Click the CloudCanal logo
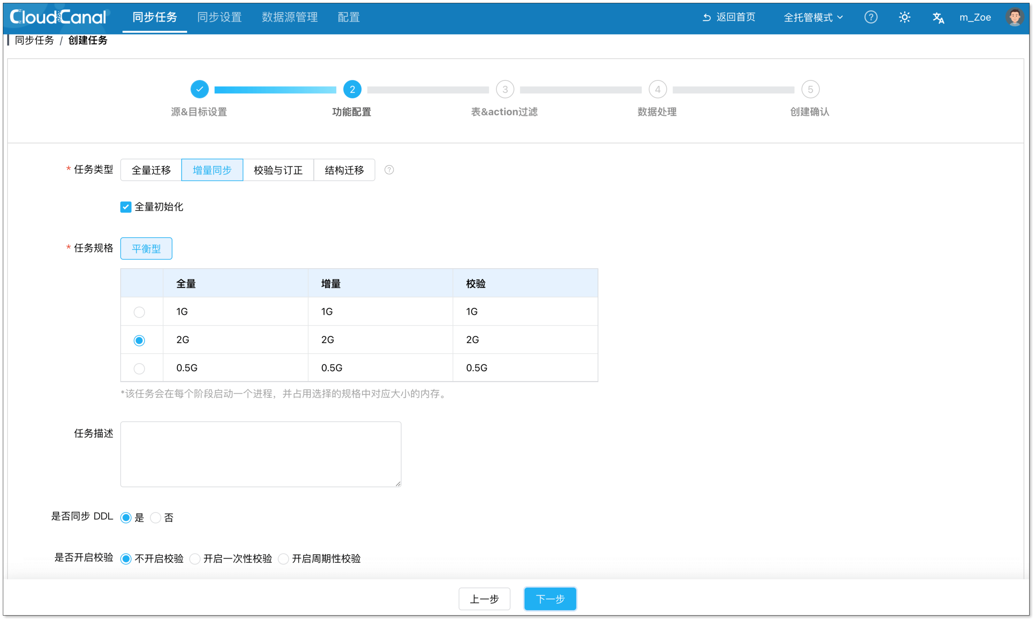Image resolution: width=1034 pixels, height=620 pixels. pos(58,17)
